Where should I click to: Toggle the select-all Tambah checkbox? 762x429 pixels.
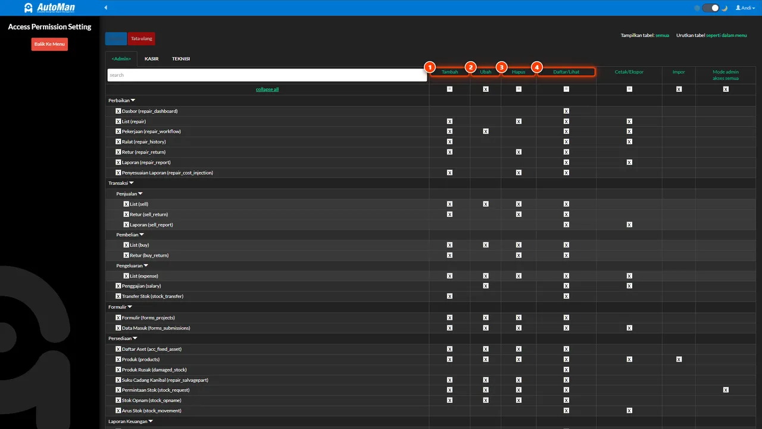coord(449,89)
